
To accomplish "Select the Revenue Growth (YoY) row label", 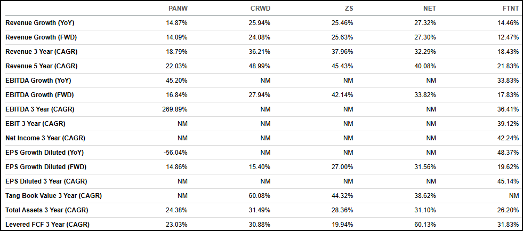I will pos(40,23).
